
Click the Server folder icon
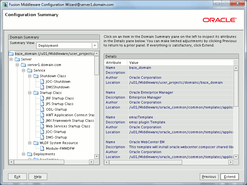click(17, 59)
